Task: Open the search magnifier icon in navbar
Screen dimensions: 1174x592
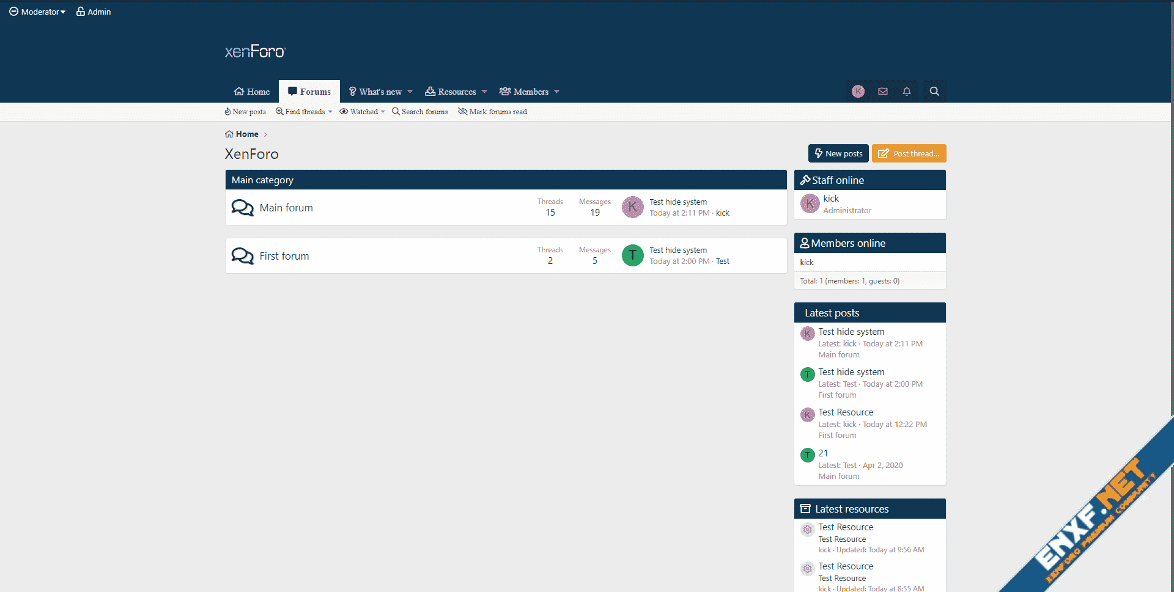Action: tap(934, 92)
